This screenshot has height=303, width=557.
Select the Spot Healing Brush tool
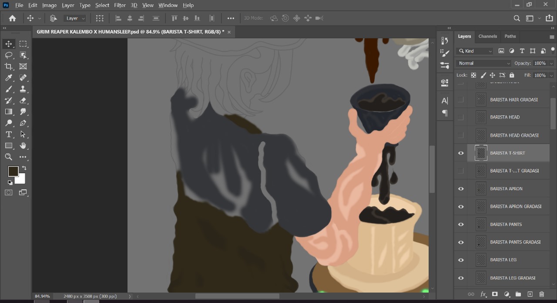pos(23,78)
